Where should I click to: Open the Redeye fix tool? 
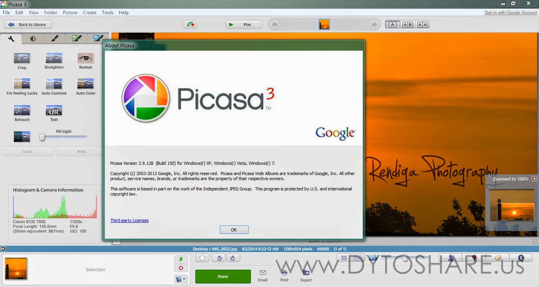(x=86, y=58)
